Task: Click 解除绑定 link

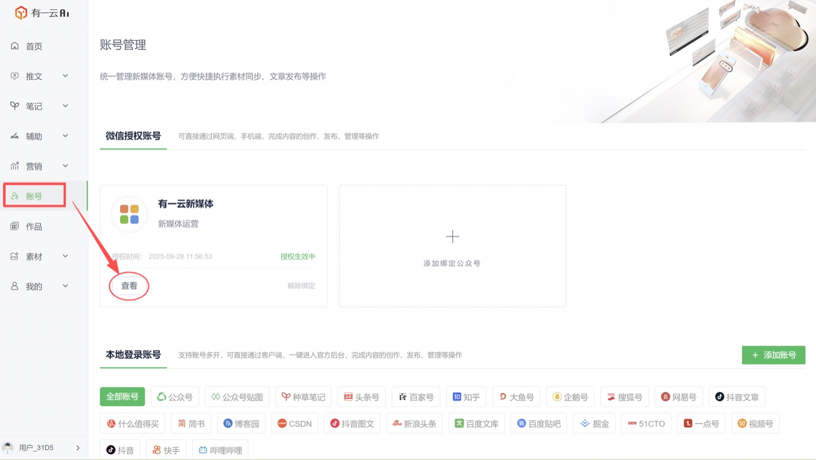Action: click(x=301, y=286)
